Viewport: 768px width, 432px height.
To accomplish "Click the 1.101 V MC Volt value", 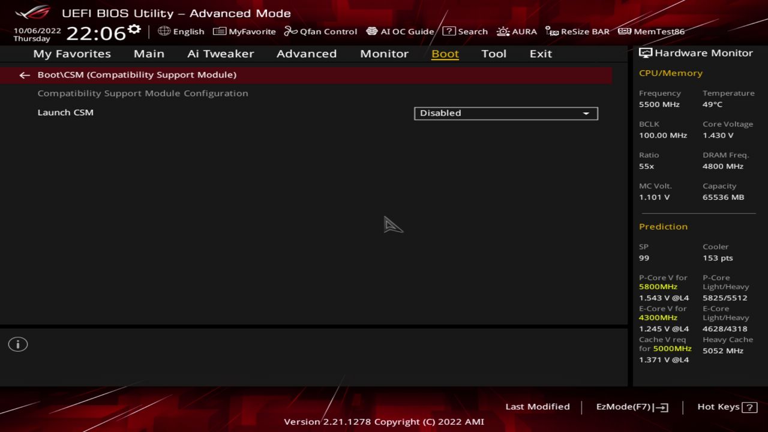I will click(x=655, y=197).
